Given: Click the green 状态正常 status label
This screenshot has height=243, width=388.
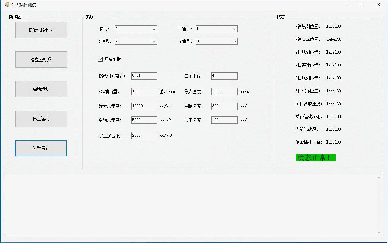Looking at the screenshot, I should 315,157.
